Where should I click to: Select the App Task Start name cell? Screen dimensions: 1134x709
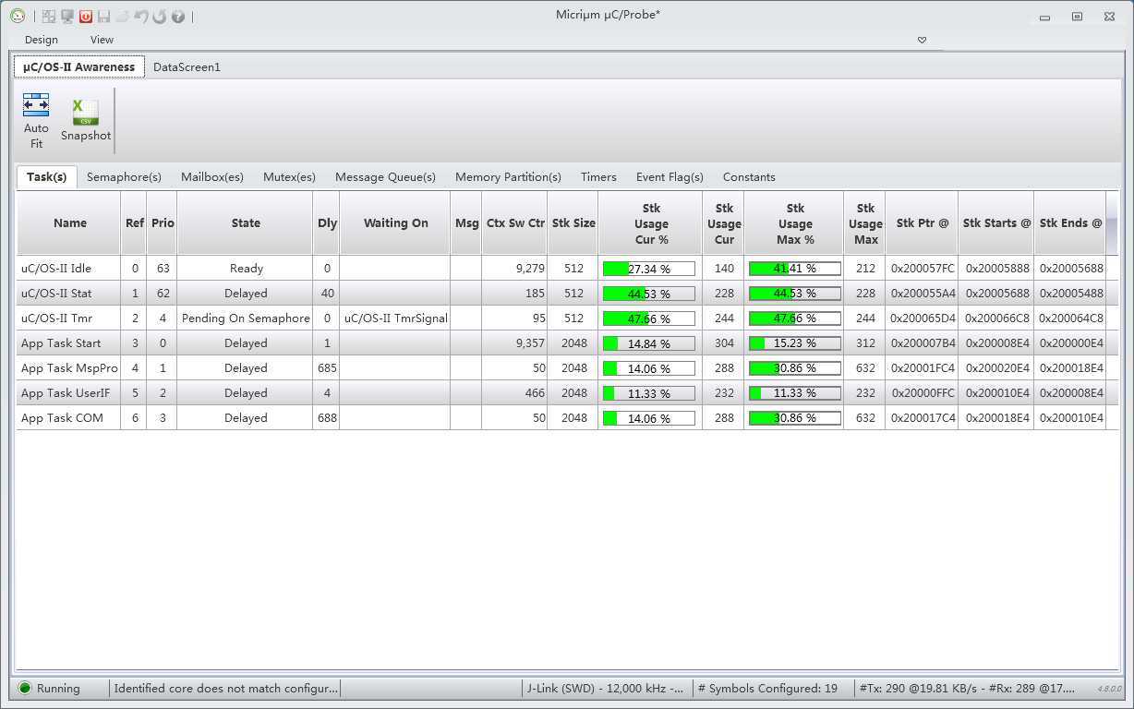point(61,343)
